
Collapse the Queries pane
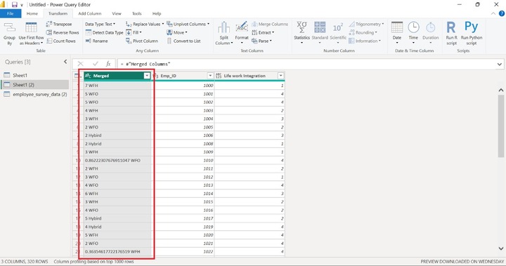65,62
